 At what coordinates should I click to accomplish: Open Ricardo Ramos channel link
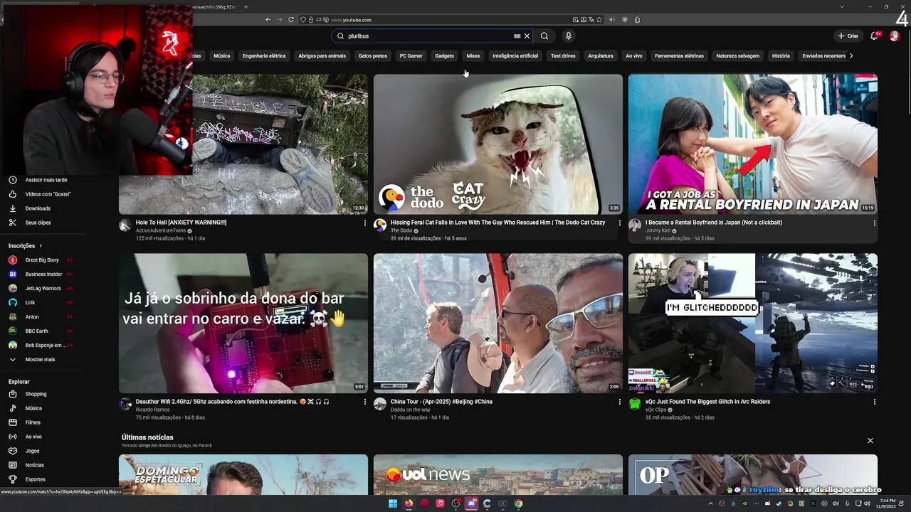152,410
